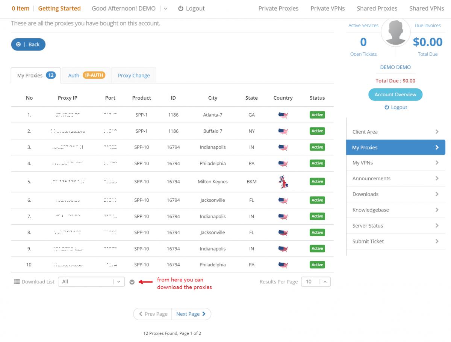Image resolution: width=451 pixels, height=342 pixels.
Task: Open Announcements in sidebar
Action: point(396,178)
